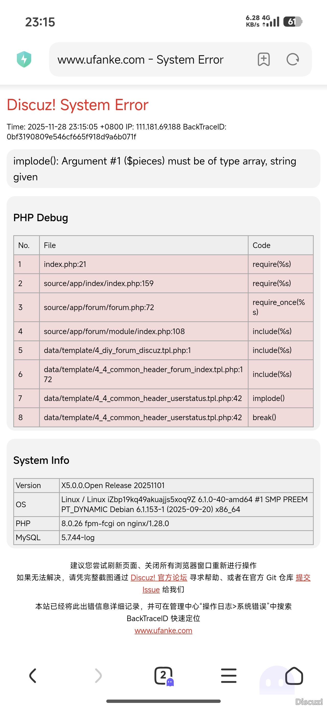Tap the green shield security icon

coord(24,59)
